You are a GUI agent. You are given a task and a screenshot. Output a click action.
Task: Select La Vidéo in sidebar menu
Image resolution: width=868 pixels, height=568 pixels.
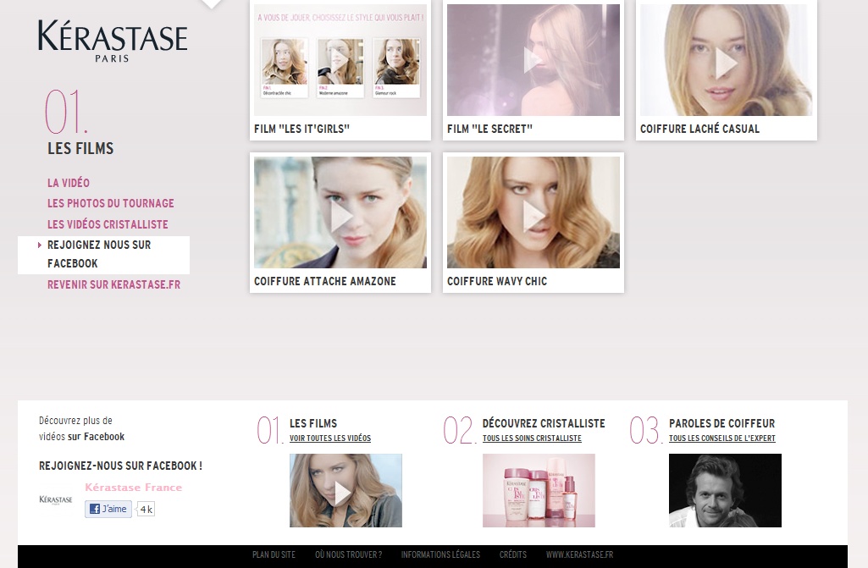69,183
